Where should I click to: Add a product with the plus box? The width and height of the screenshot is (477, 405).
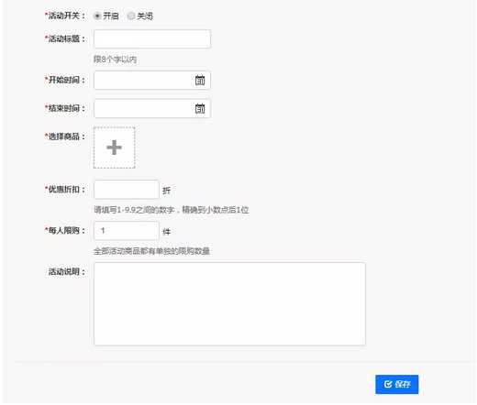pos(115,148)
